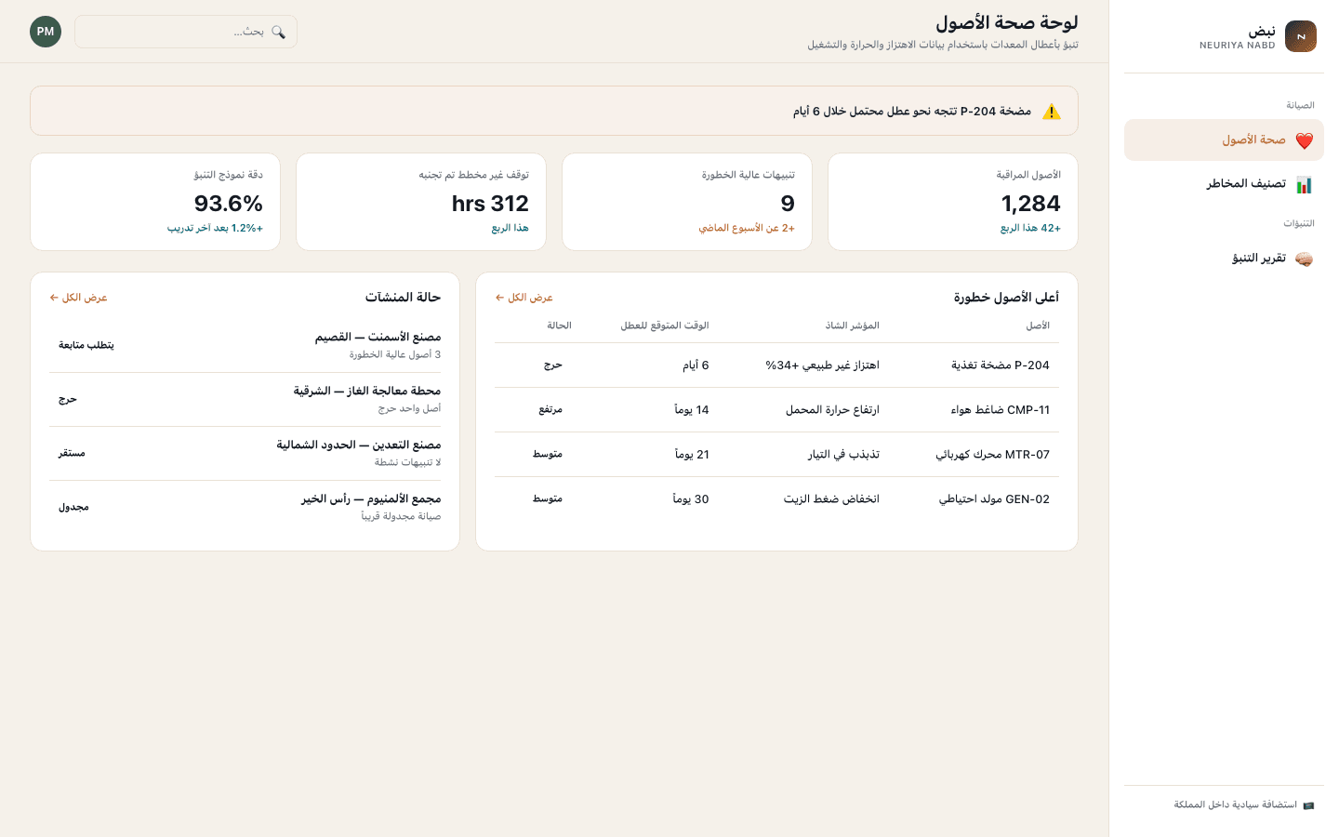Open صحة الأصول in the sidebar

click(1224, 140)
